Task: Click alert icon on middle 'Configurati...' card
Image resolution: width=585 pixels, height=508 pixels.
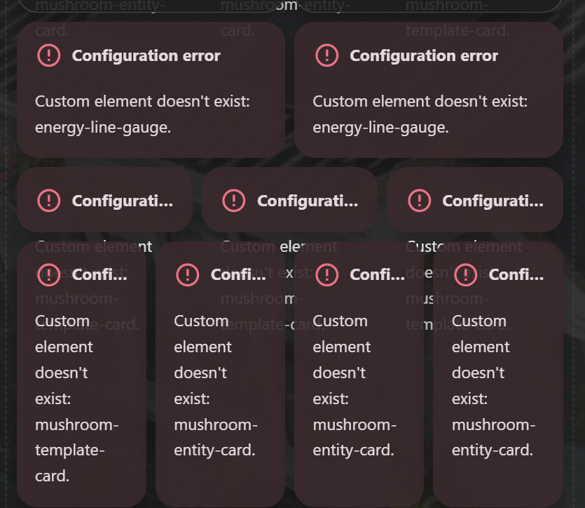Action: pyautogui.click(x=234, y=201)
